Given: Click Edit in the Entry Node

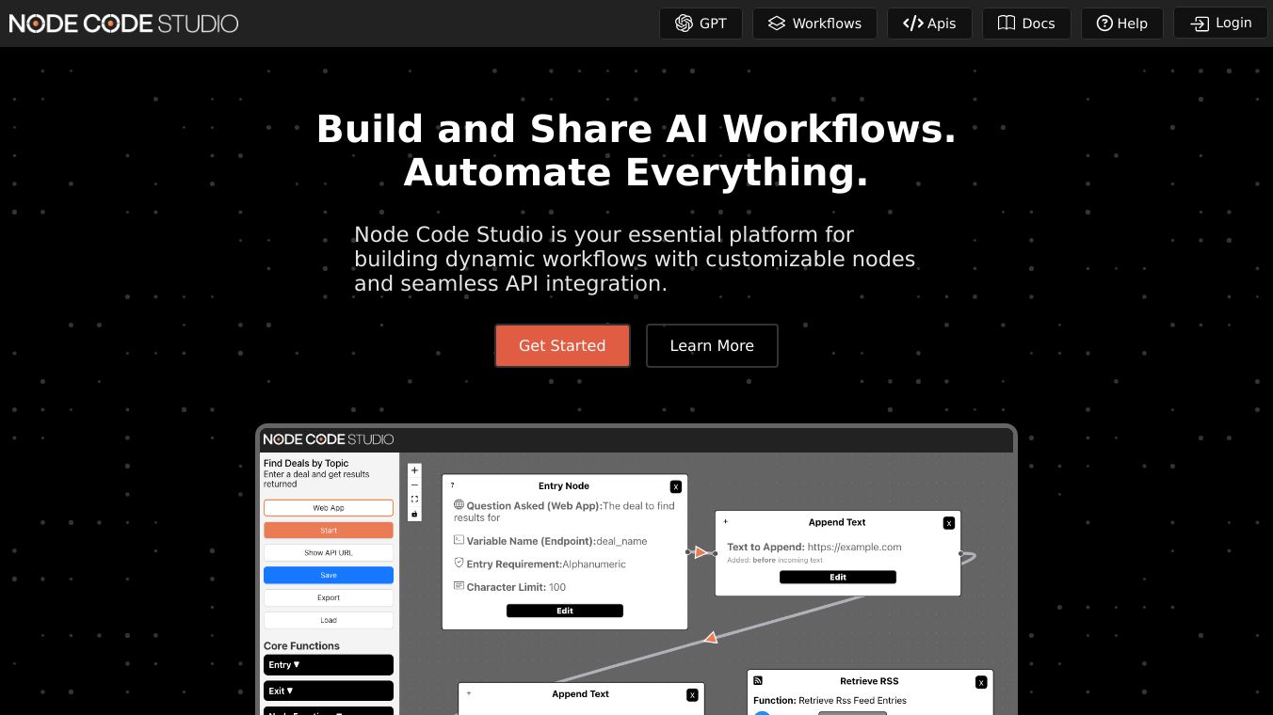Looking at the screenshot, I should tap(565, 611).
